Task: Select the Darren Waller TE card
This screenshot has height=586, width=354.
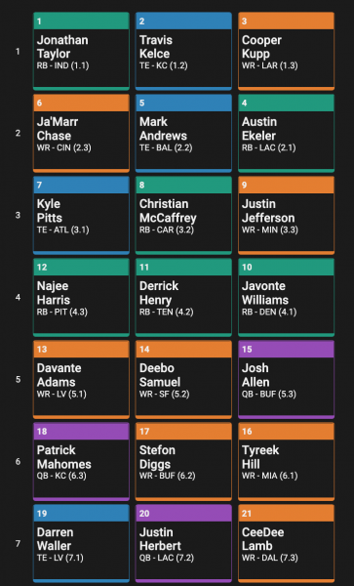Action: (x=81, y=544)
